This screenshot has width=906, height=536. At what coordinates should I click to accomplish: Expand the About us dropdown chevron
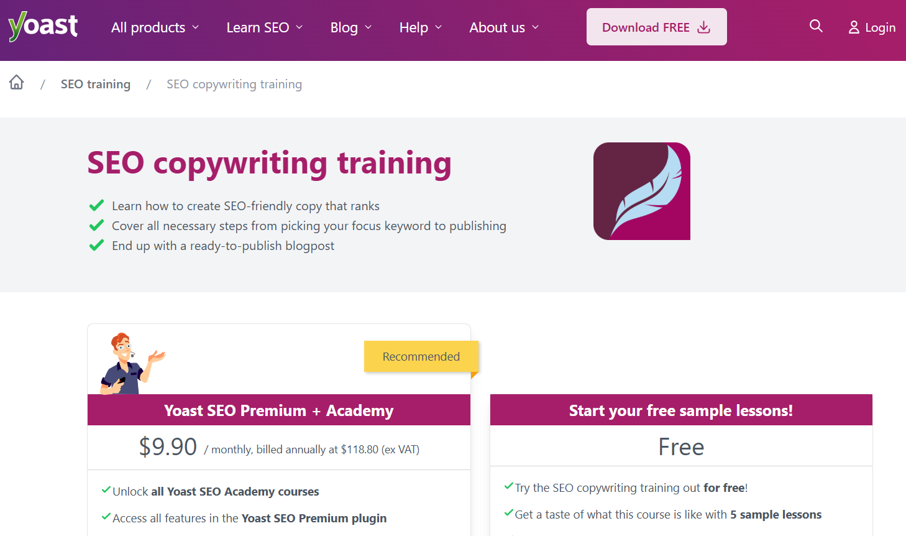536,27
